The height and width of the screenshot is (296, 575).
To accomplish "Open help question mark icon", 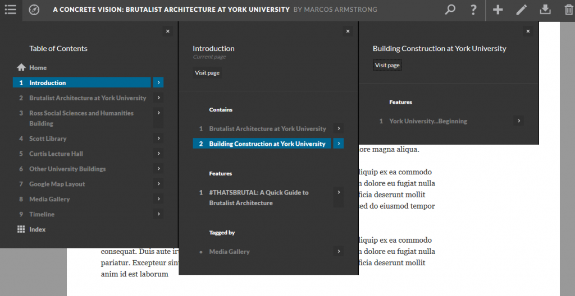I will click(x=473, y=10).
